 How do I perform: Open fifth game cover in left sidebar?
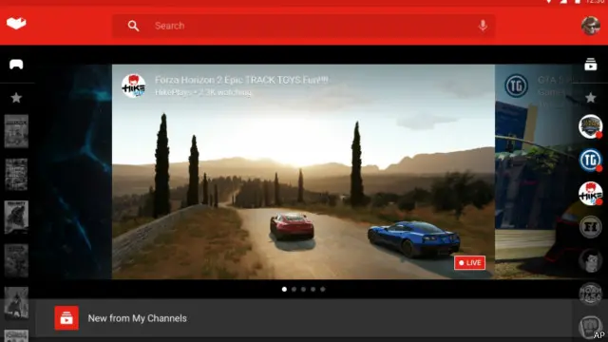point(16,303)
